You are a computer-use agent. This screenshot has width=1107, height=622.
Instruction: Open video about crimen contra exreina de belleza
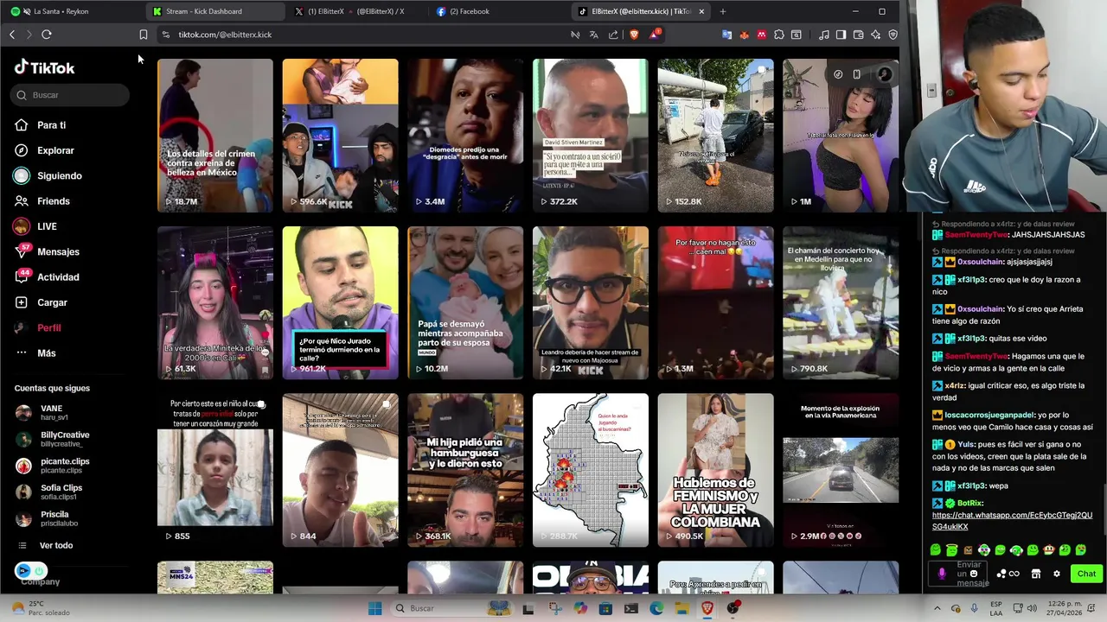[x=214, y=135]
